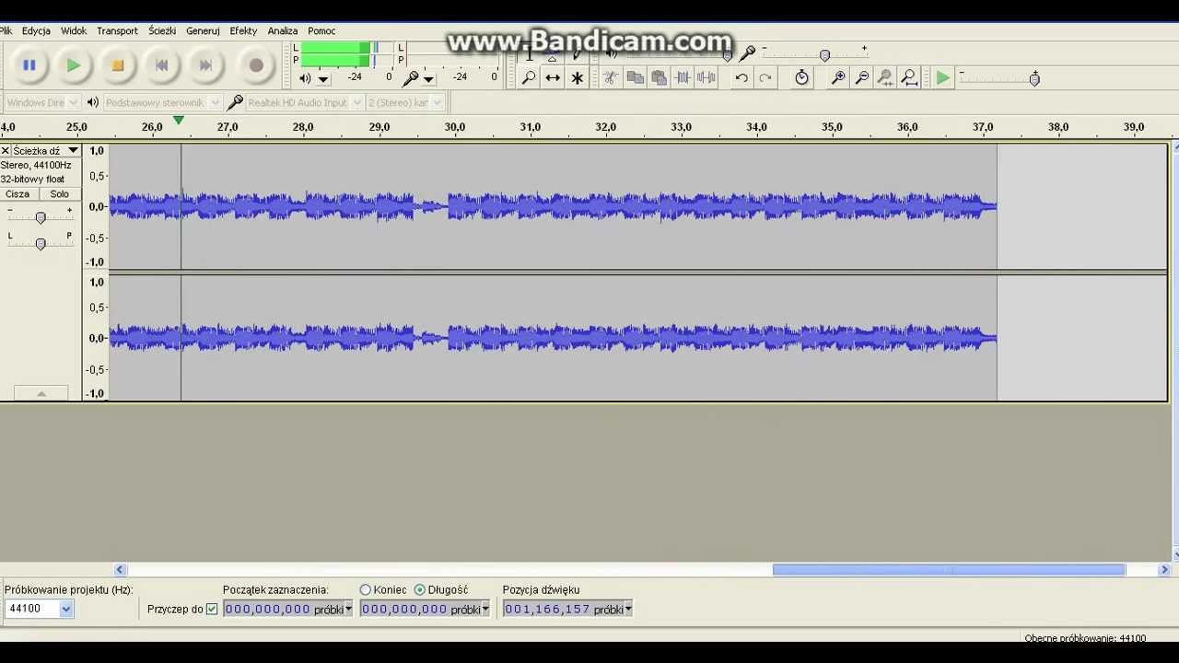Start recording with the Record button
The height and width of the screenshot is (663, 1179).
[x=256, y=65]
